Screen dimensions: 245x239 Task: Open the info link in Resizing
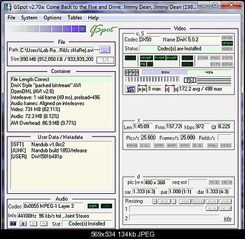click(227, 218)
